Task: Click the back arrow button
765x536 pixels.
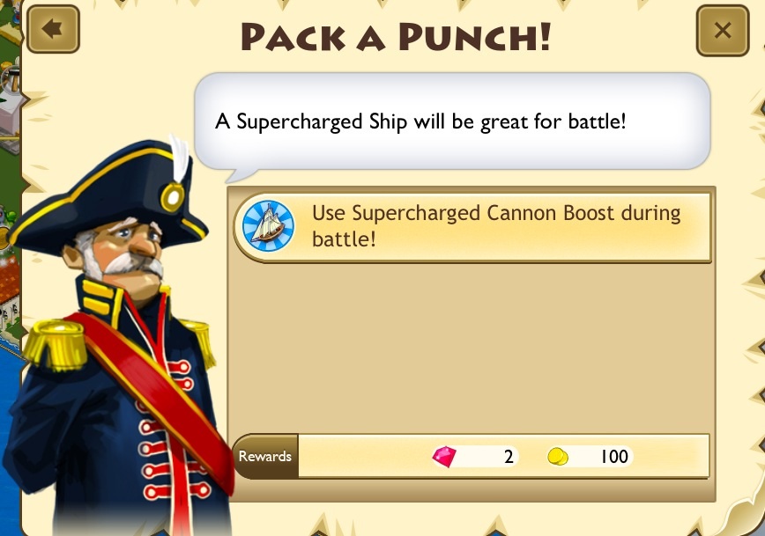Action: coord(53,29)
